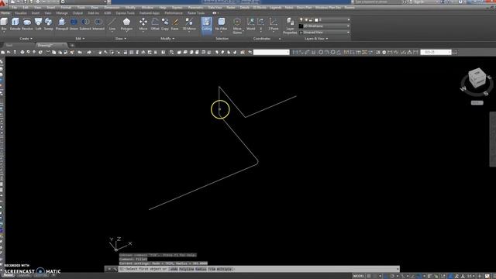Open the Add-ins ribbon tab
This screenshot has height=279, width=496.
(x=93, y=13)
